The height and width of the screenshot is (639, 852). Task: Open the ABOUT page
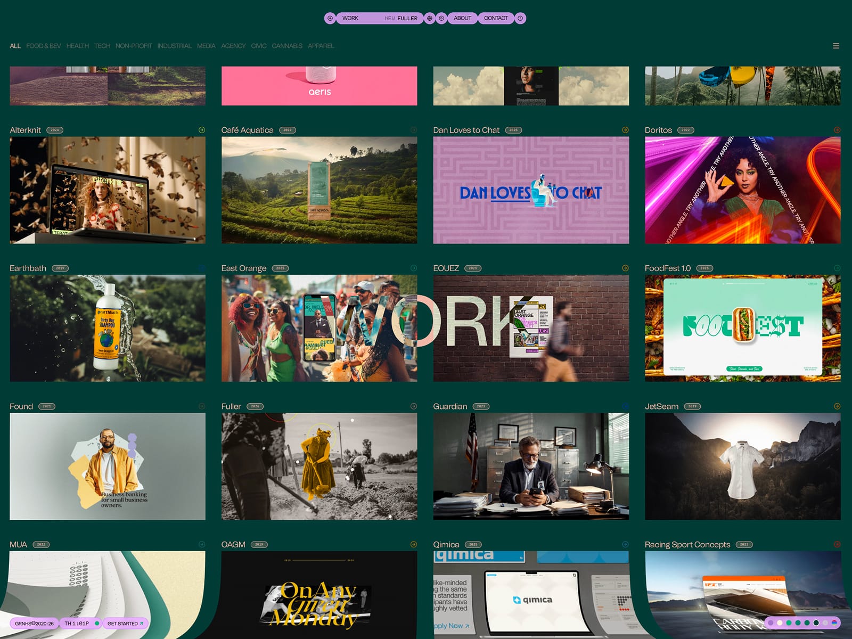click(462, 18)
